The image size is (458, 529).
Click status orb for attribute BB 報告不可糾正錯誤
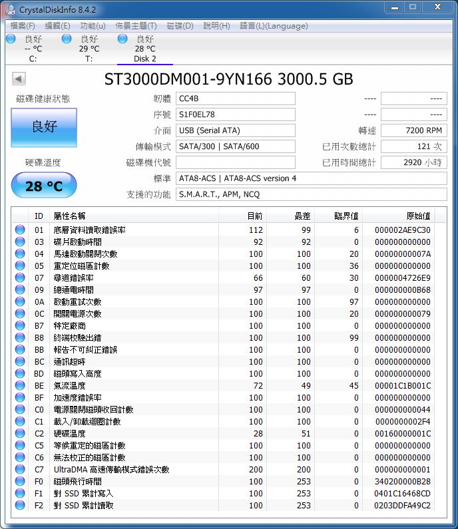pos(20,349)
